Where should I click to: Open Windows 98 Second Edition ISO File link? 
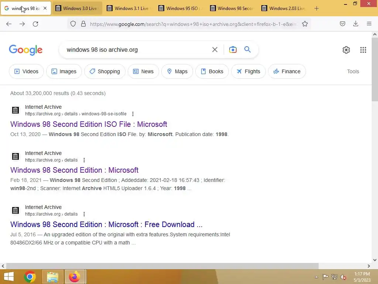click(x=89, y=124)
